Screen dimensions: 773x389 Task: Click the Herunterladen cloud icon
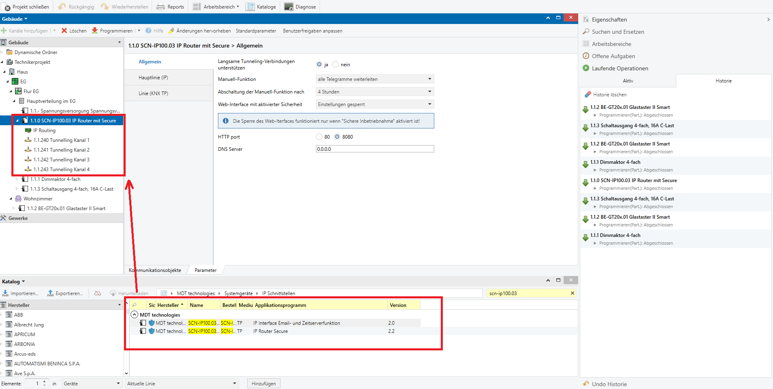[x=113, y=293]
